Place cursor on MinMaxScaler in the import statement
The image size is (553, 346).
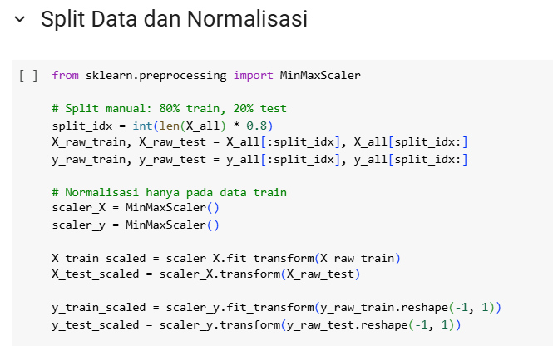click(320, 76)
